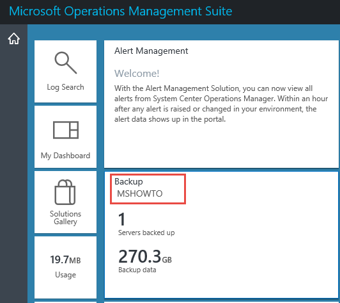Viewport: 340px width, 303px height.
Task: Click the Alert Management description paragraph
Action: (x=221, y=104)
